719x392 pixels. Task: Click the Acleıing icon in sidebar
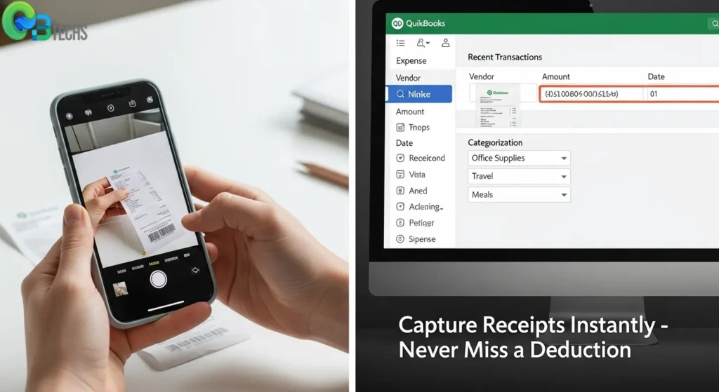[x=400, y=207]
